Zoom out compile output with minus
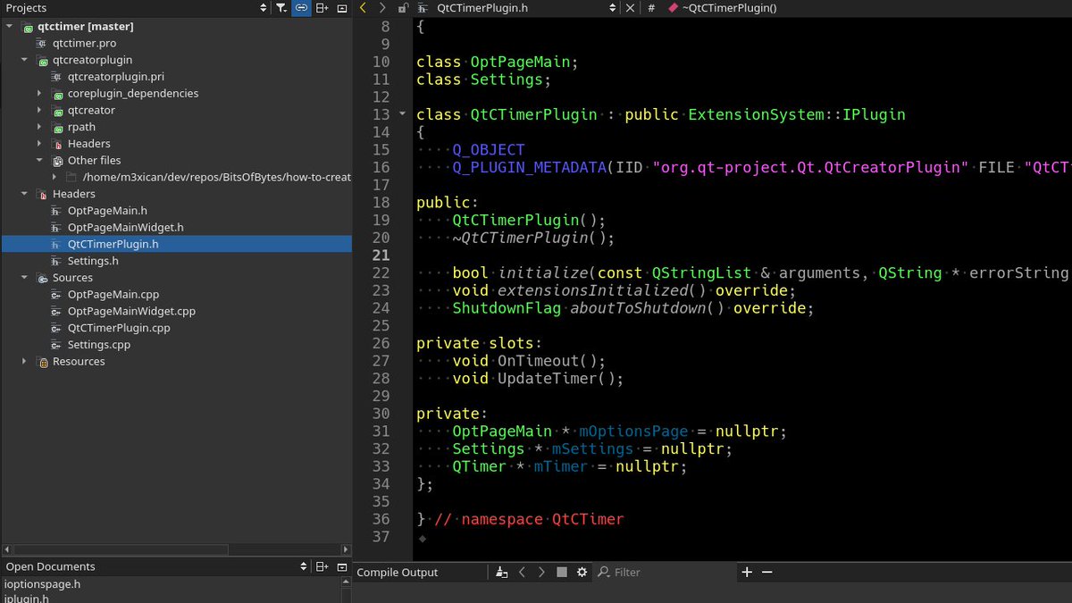Viewport: 1072px width, 603px height. (766, 573)
